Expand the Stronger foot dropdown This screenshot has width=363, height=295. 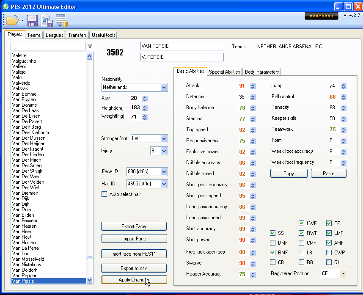click(164, 139)
